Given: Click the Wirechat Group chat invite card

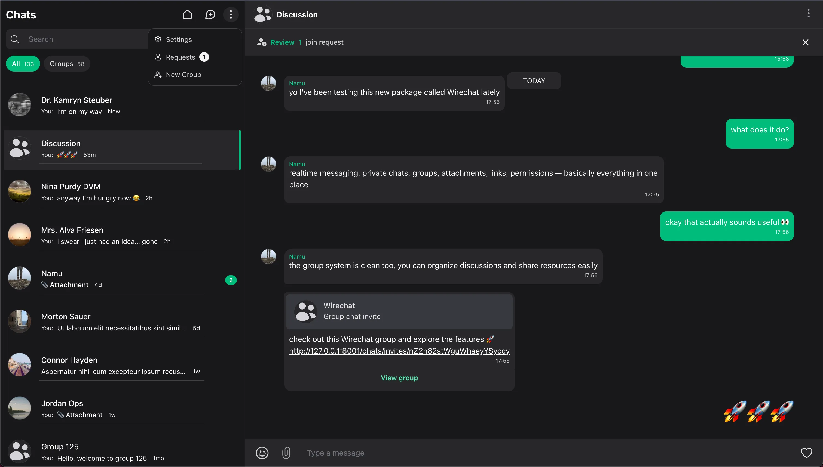Looking at the screenshot, I should [x=399, y=311].
